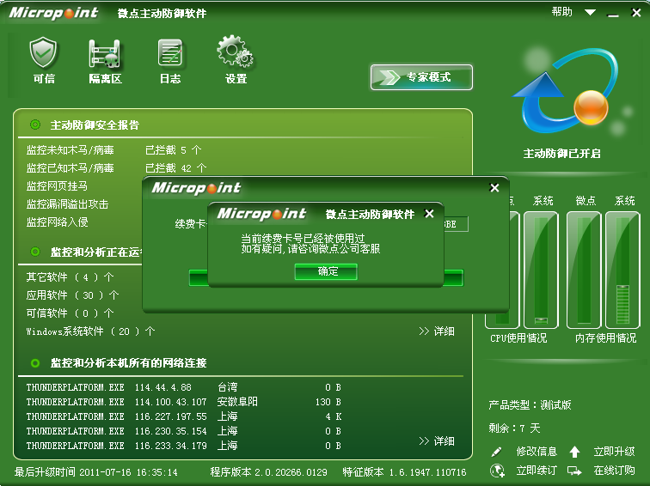Click the 微点 memory usage bar

(584, 270)
